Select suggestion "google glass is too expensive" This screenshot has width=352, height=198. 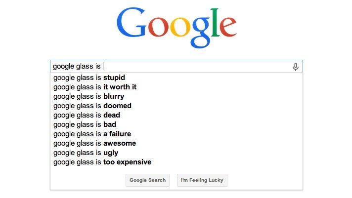(176, 162)
